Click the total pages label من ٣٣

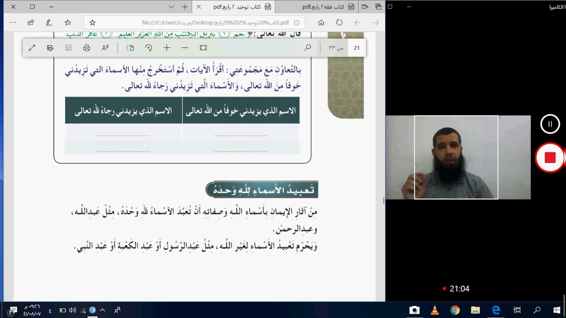tap(336, 48)
